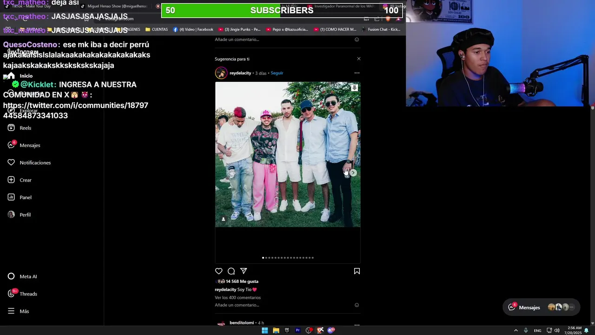Show tagged people icon on photo
The width and height of the screenshot is (595, 335).
223,219
